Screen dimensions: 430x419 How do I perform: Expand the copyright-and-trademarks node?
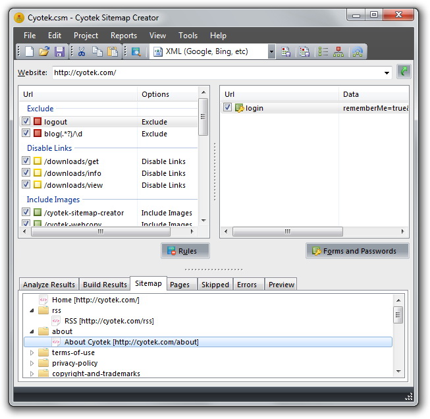(32, 374)
